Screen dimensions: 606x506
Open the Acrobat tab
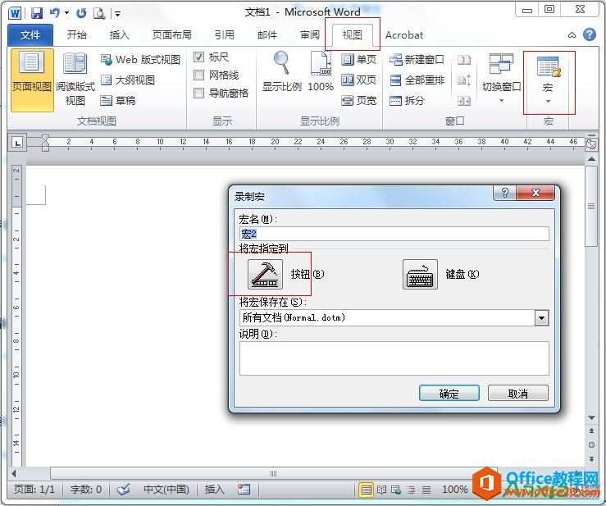(404, 35)
